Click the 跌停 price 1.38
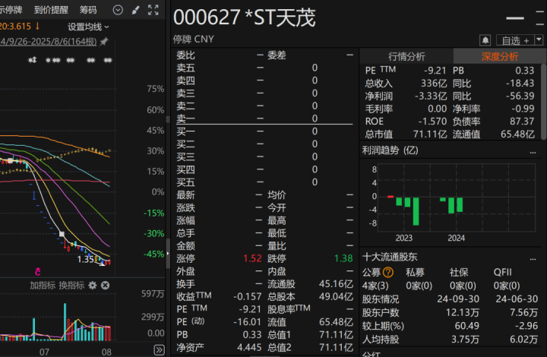The height and width of the screenshot is (357, 547). coord(343,258)
